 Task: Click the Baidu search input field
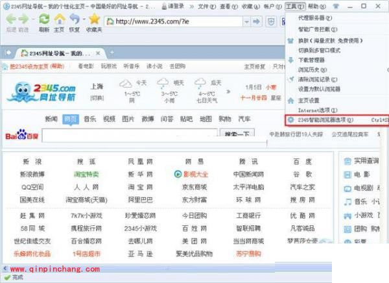tap(130, 135)
